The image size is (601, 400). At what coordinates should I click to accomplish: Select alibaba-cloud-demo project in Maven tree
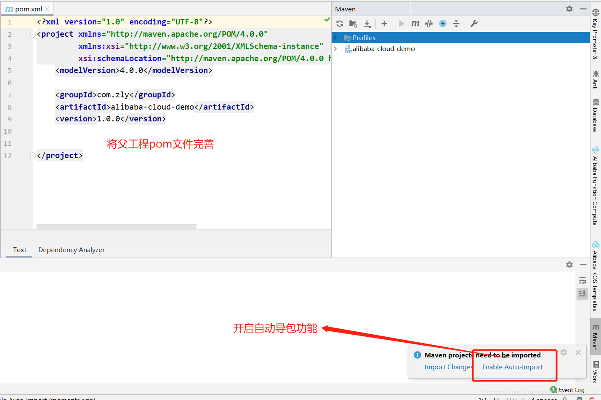[383, 49]
